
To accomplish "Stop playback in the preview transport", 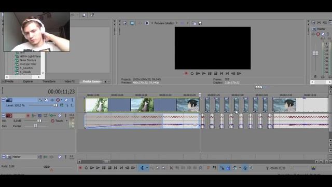I will (216, 73).
